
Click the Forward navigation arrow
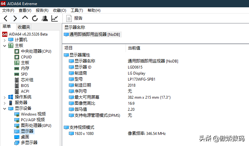tap(15, 18)
